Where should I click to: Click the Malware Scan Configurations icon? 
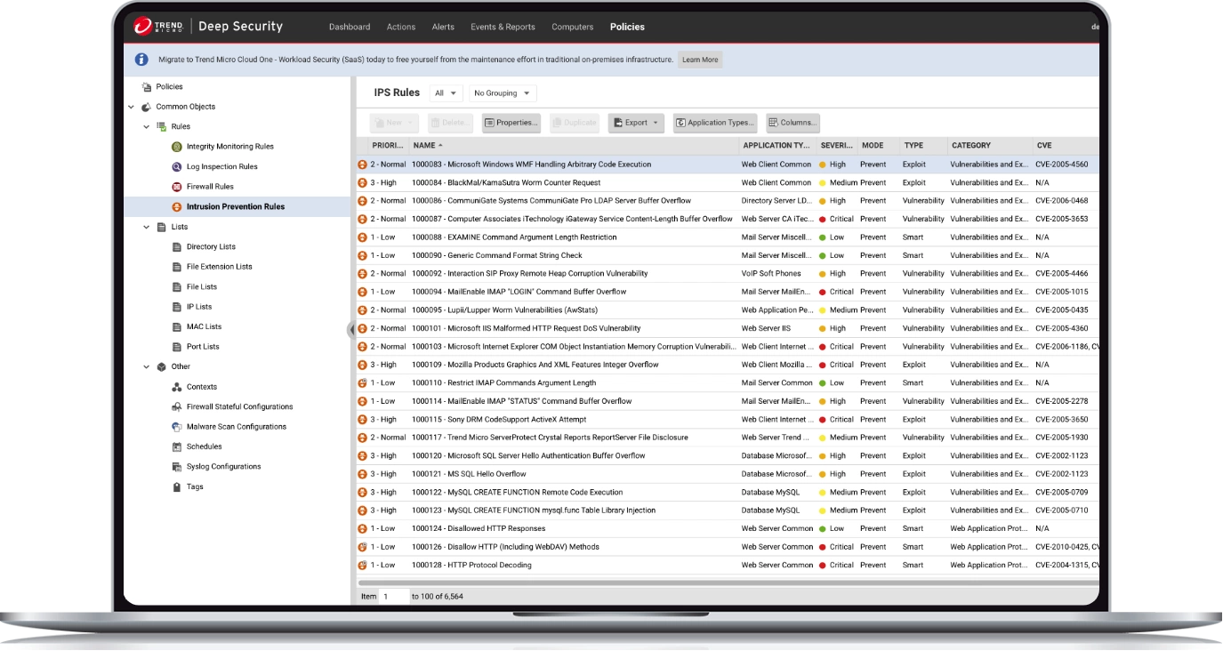click(x=178, y=427)
